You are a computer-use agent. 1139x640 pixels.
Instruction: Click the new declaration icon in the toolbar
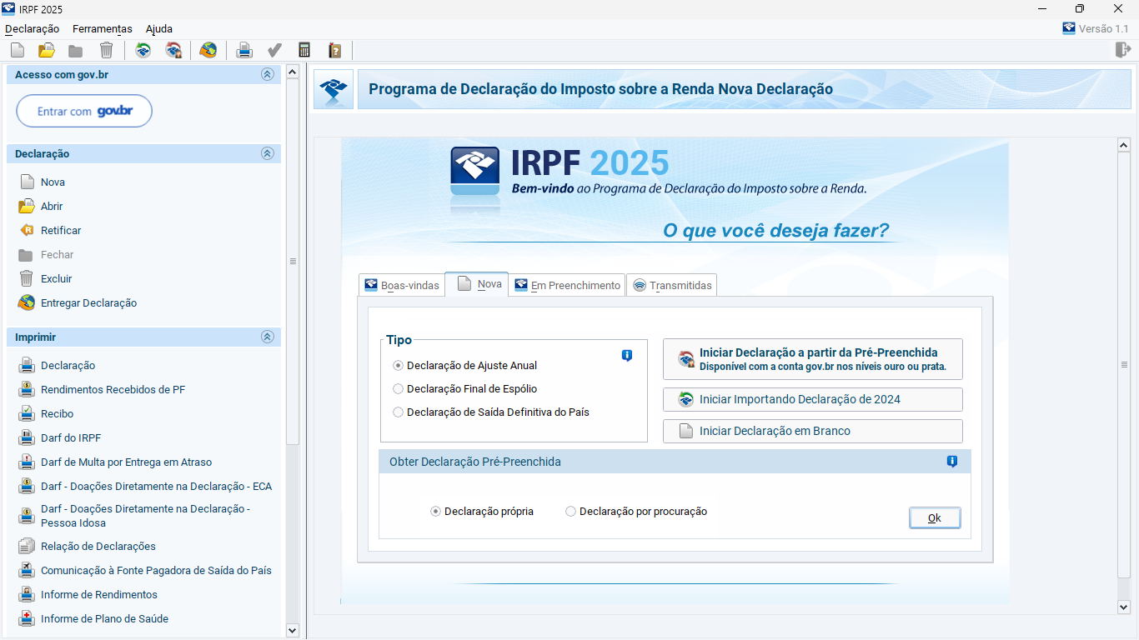pyautogui.click(x=18, y=50)
